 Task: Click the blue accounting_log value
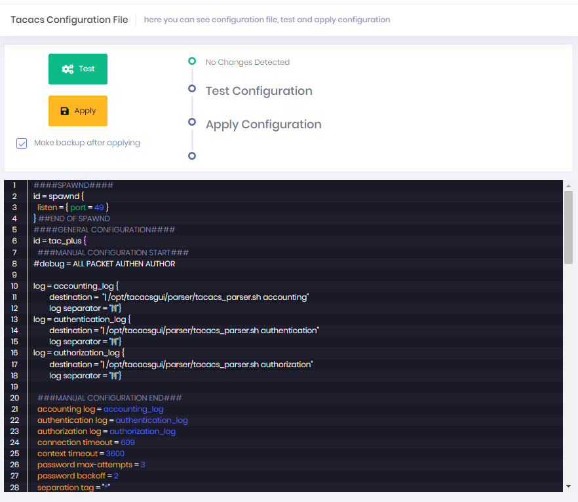pos(134,409)
